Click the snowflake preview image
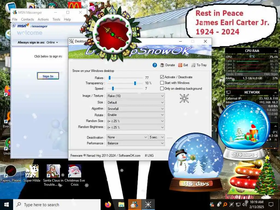Screen dimensions: 280x210 184,98
